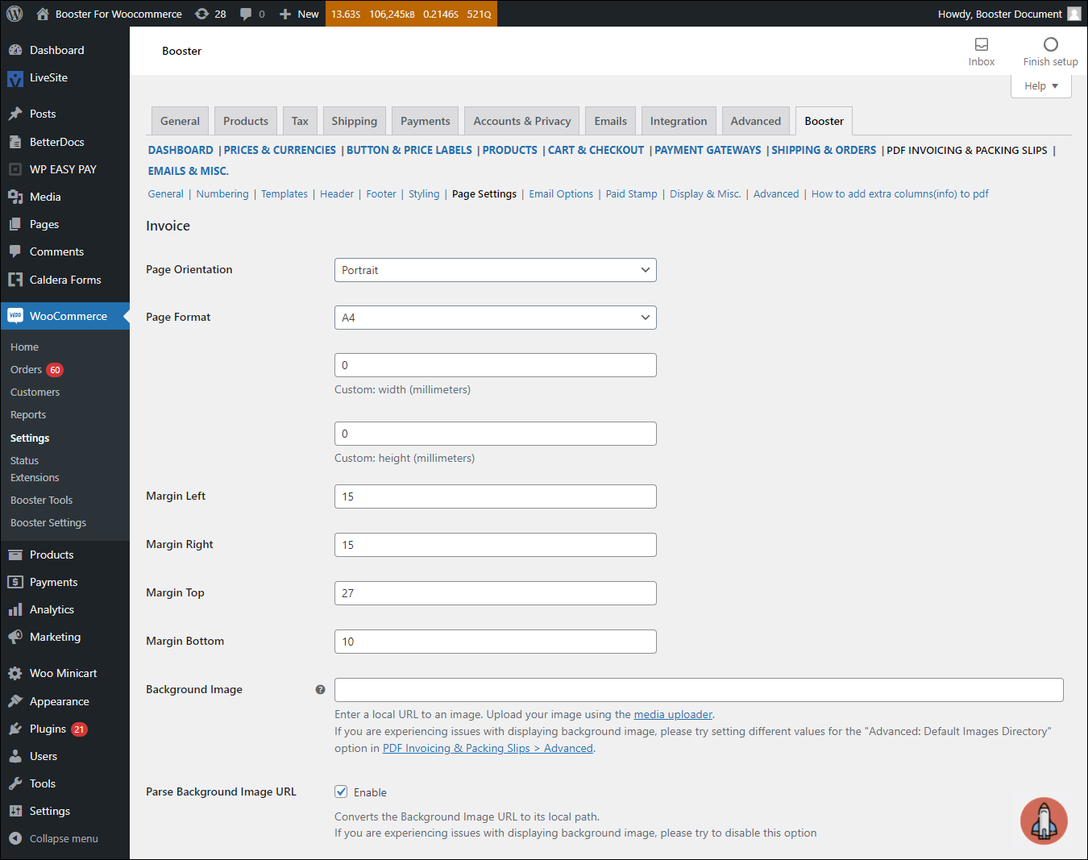The image size is (1088, 860).
Task: Click the Tools wrench icon
Action: [15, 783]
